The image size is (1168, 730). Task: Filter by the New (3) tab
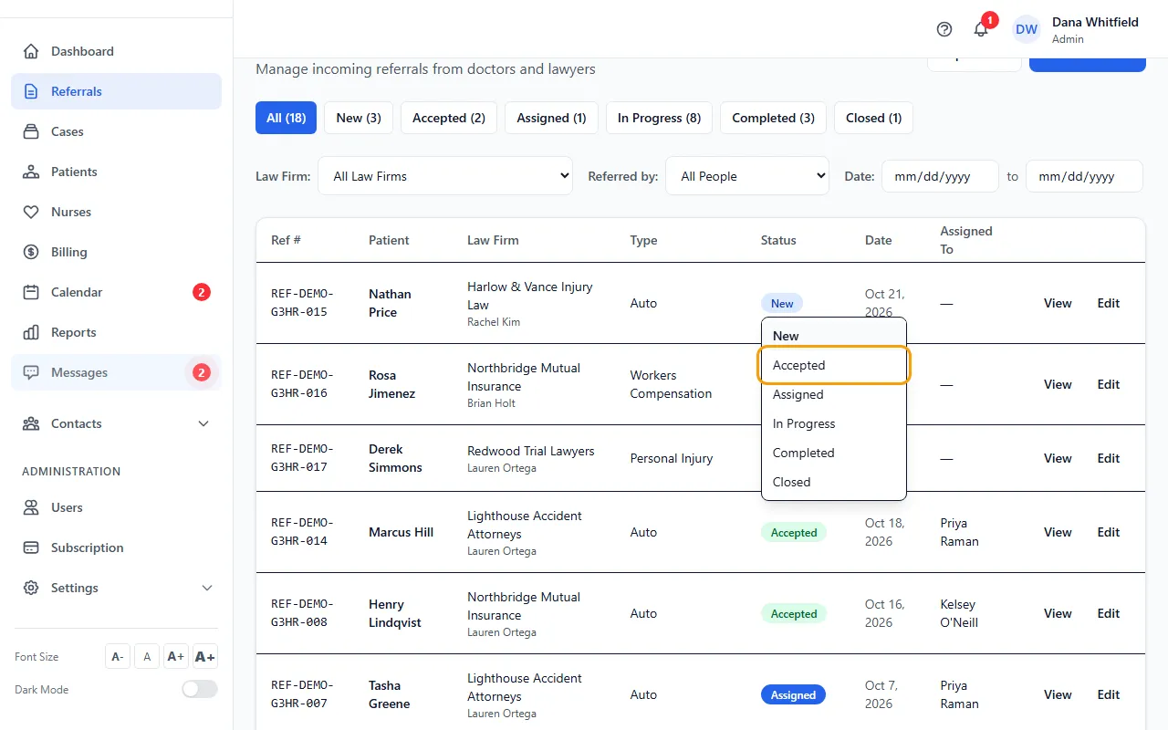[x=359, y=118]
